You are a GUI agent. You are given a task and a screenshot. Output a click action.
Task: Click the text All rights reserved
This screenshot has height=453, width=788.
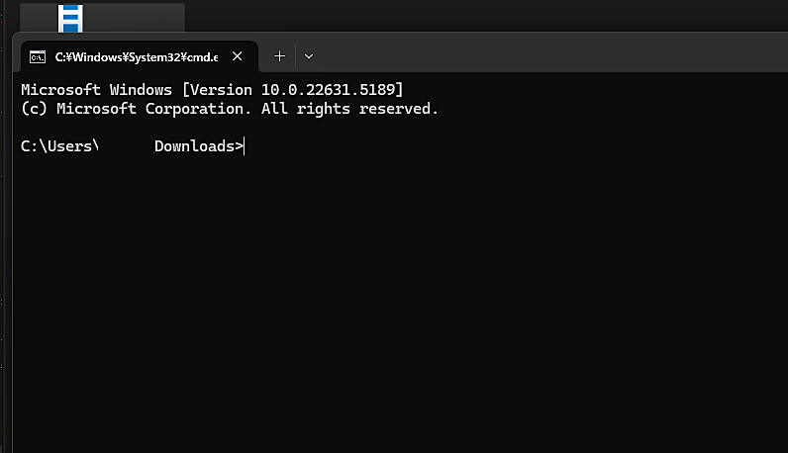(x=349, y=109)
